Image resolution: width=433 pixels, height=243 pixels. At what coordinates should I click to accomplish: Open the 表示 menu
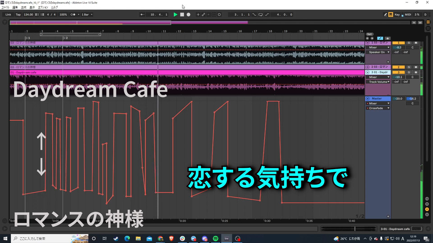[x=32, y=8]
